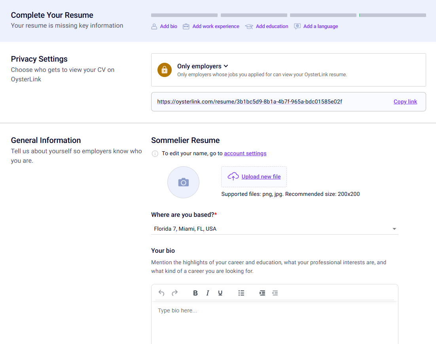Toggle bold formatting in bio editor

[x=195, y=293]
